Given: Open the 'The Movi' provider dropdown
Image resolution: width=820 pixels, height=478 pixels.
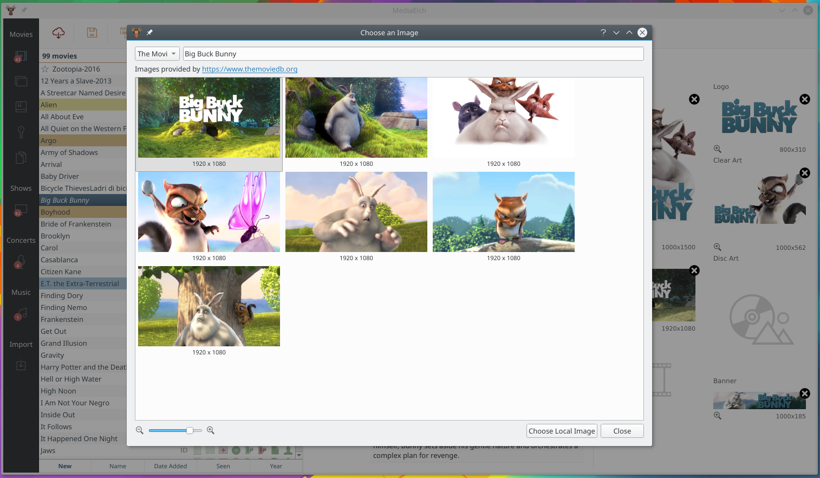Looking at the screenshot, I should [157, 54].
